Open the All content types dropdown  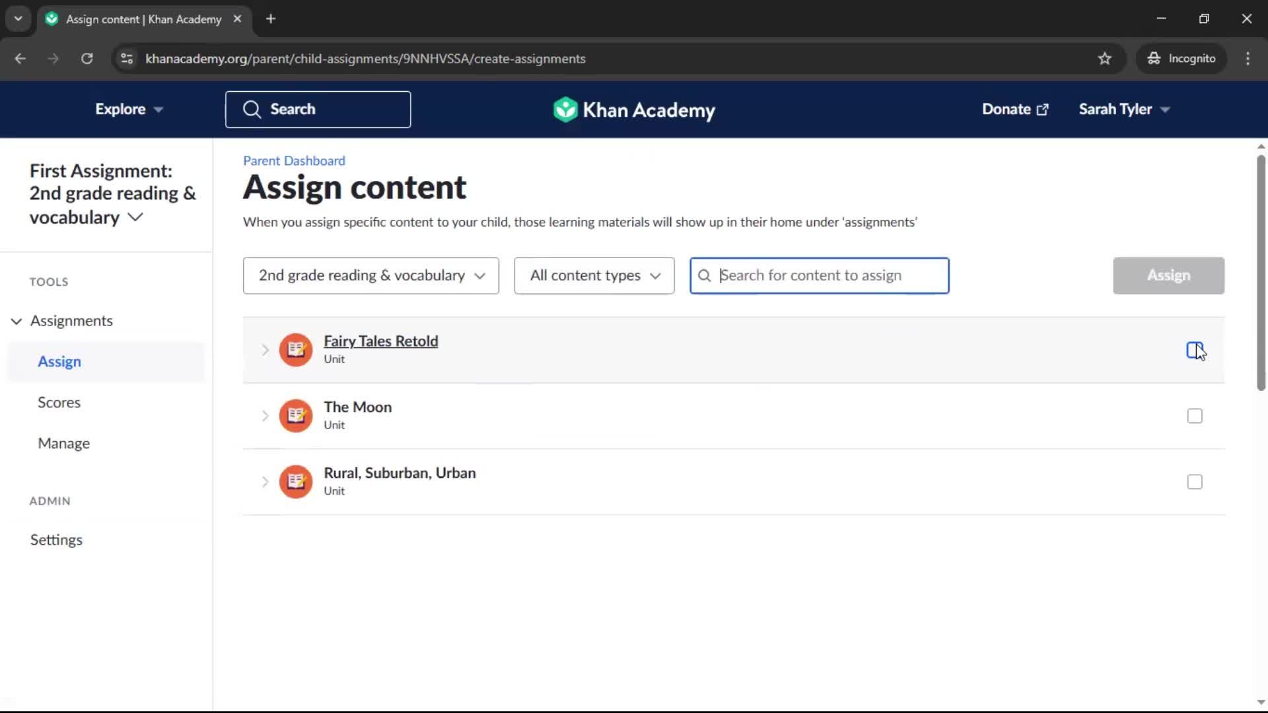click(x=594, y=276)
